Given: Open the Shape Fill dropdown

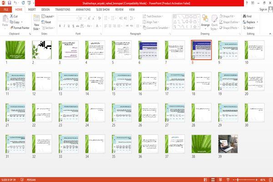Looking at the screenshot, I should point(227,16).
